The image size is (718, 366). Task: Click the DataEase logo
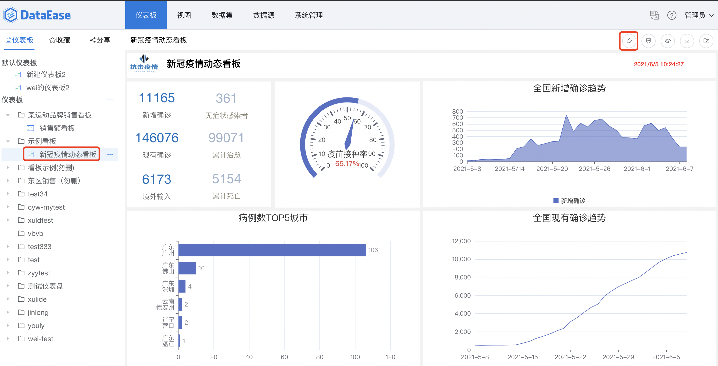tap(37, 15)
